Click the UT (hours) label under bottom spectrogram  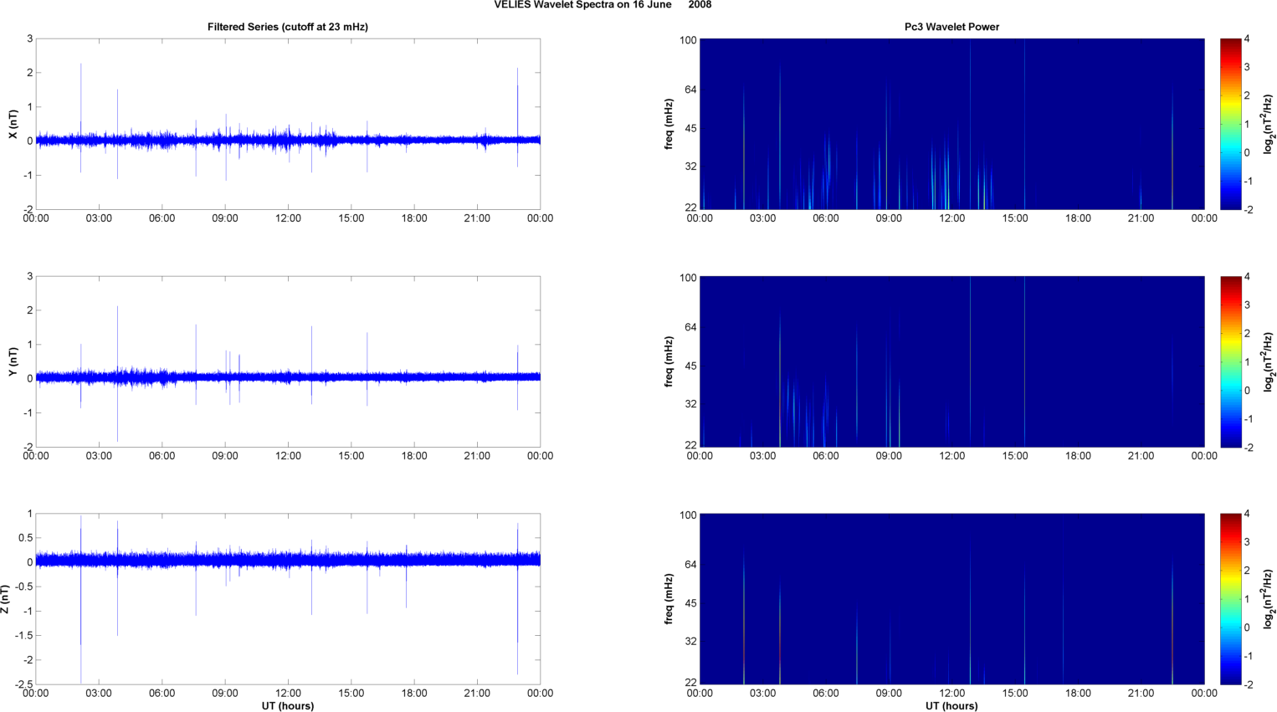click(951, 705)
